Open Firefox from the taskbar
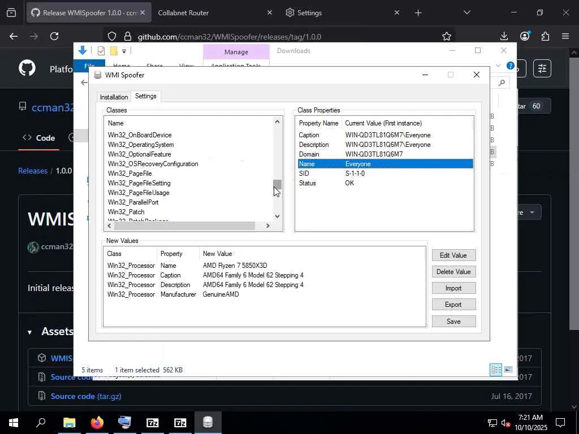This screenshot has width=579, height=434. tap(97, 423)
